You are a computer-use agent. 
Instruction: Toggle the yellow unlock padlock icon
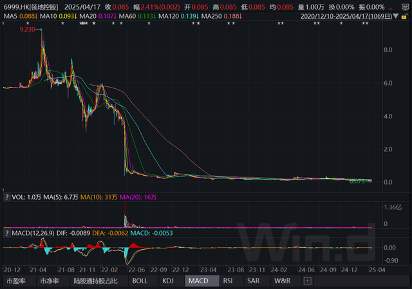404,16
